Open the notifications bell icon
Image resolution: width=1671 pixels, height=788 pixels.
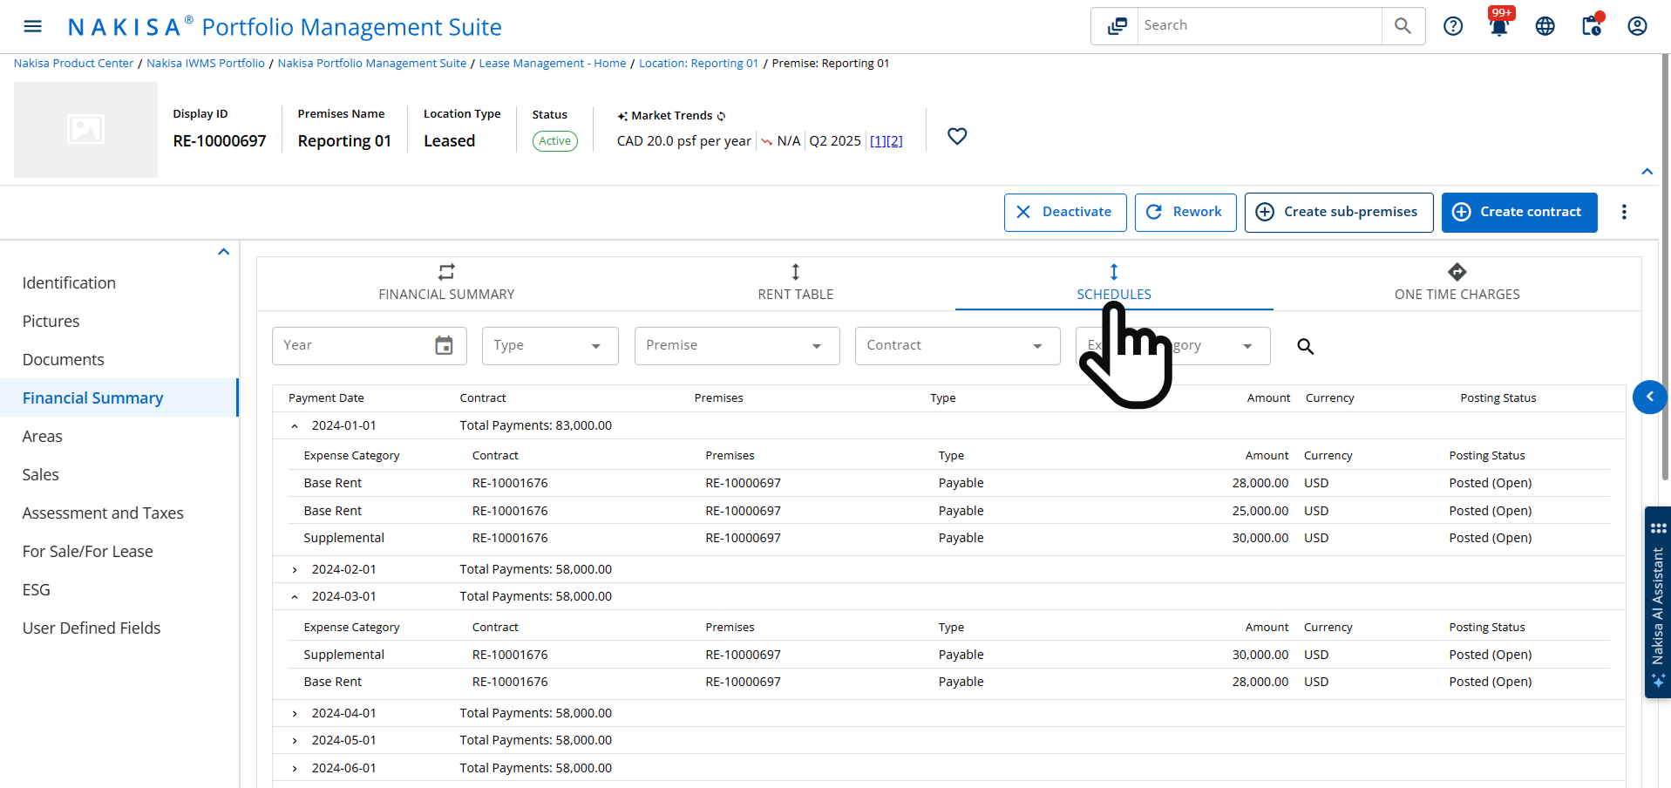coord(1498,26)
